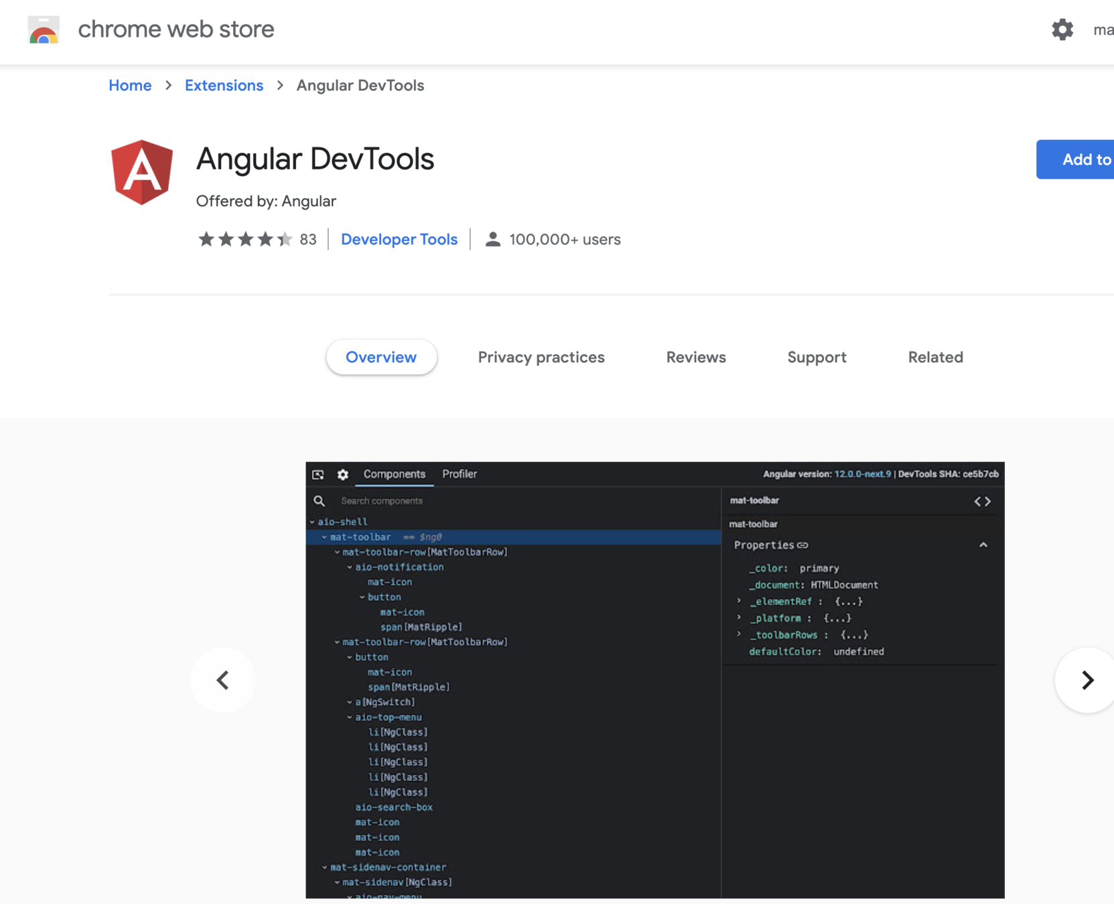Advance to the next screenshot arrow

pyautogui.click(x=1087, y=680)
